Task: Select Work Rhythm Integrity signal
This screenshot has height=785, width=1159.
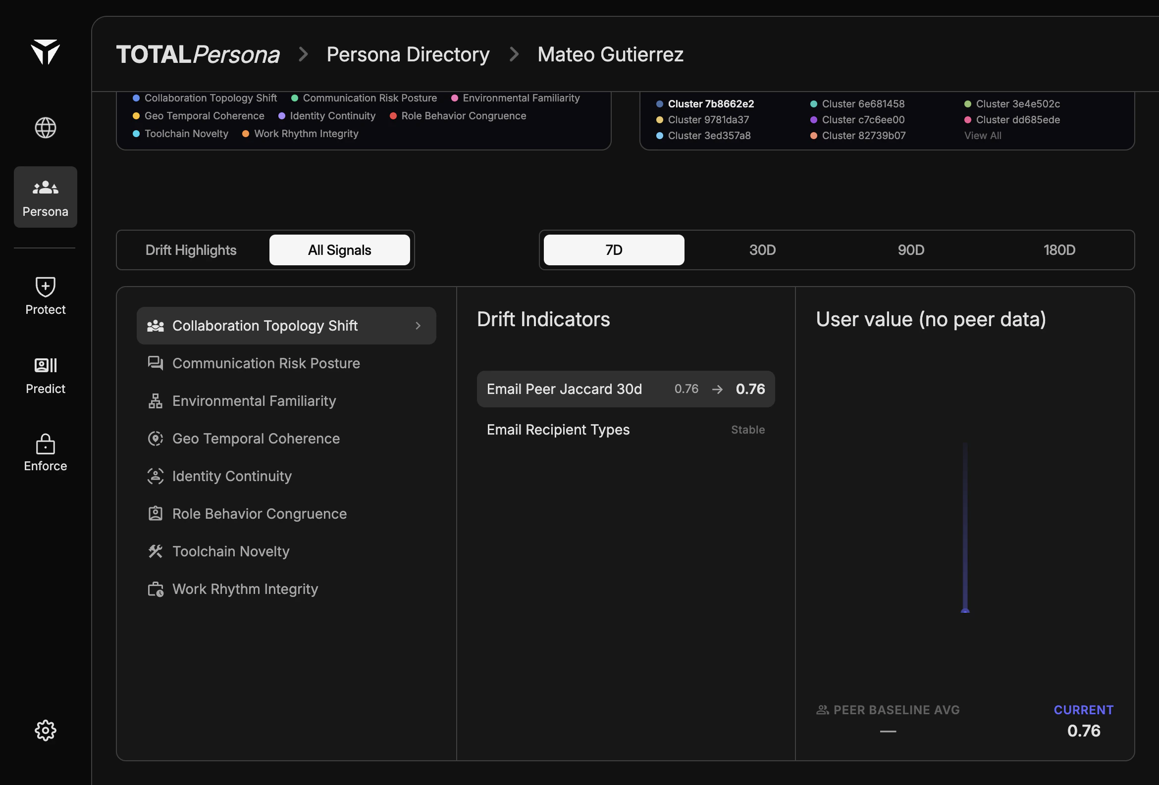Action: [245, 589]
